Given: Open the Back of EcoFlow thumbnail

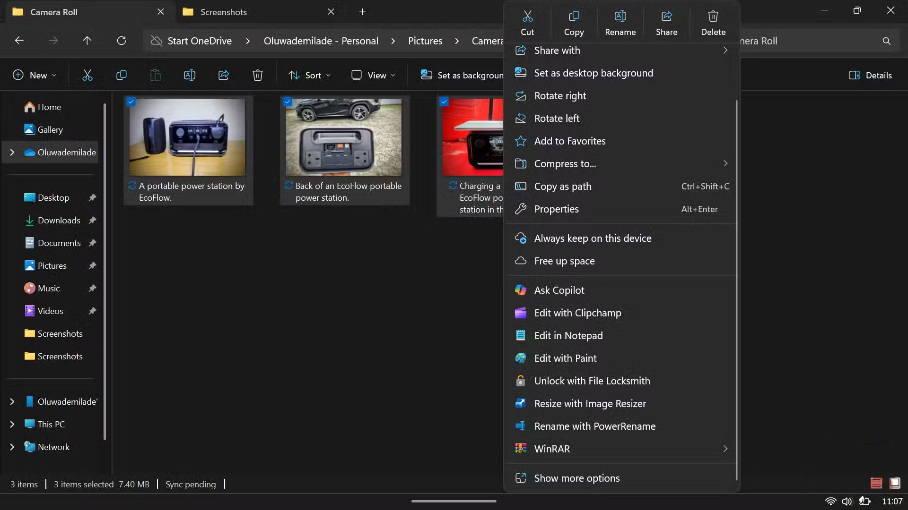Looking at the screenshot, I should tap(343, 137).
